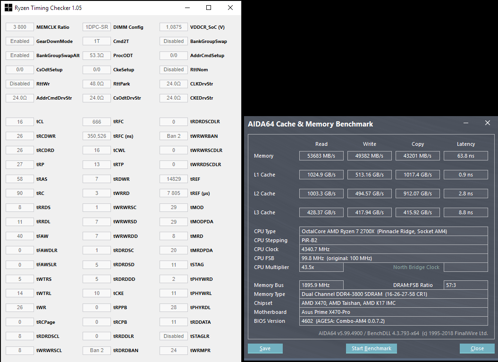498x362 pixels.
Task: Close the Ryzen Timing Checker window
Action: point(230,8)
